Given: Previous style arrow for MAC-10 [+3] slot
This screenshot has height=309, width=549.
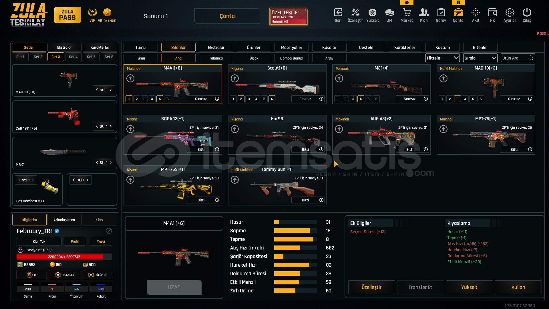Looking at the screenshot, I should click(x=97, y=90).
